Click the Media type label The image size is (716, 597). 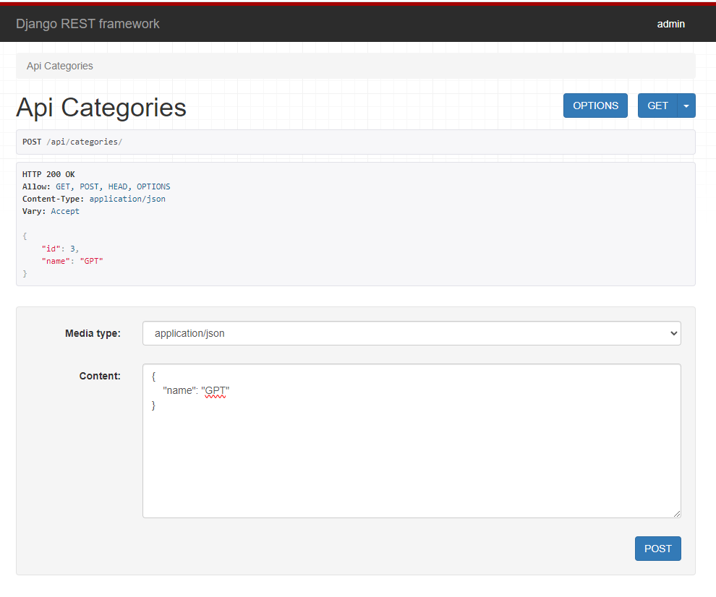coord(93,333)
